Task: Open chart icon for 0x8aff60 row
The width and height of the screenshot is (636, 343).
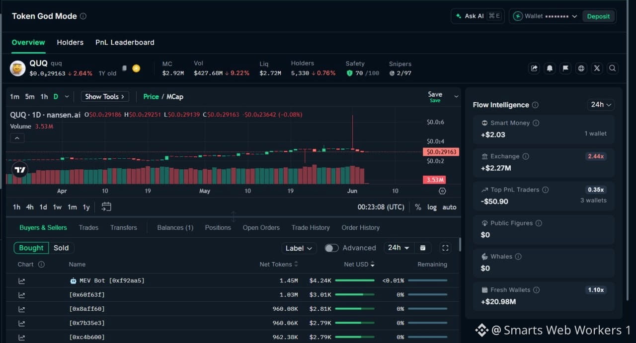Action: point(22,309)
